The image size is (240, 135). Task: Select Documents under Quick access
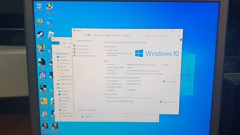(64, 63)
